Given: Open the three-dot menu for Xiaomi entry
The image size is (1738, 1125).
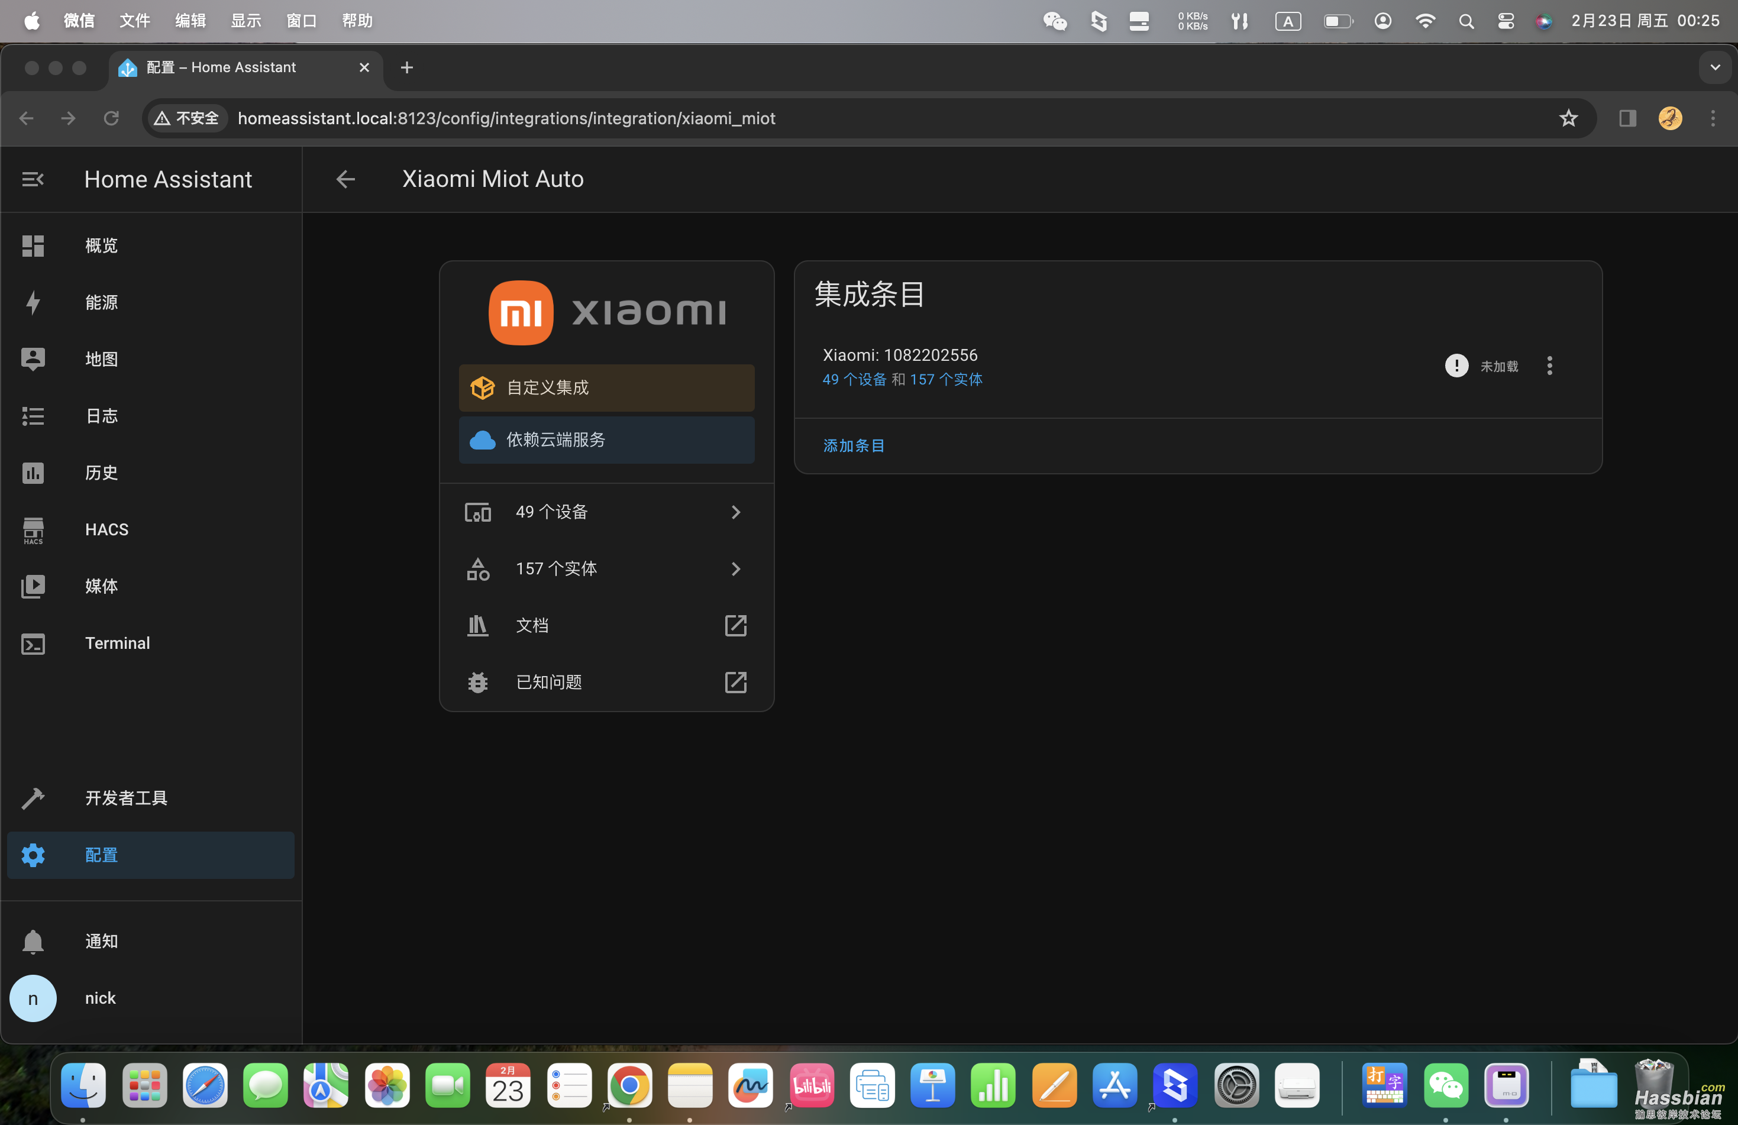Looking at the screenshot, I should tap(1550, 366).
